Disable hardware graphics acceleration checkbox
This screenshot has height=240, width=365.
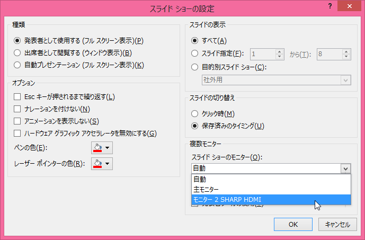pos(18,134)
